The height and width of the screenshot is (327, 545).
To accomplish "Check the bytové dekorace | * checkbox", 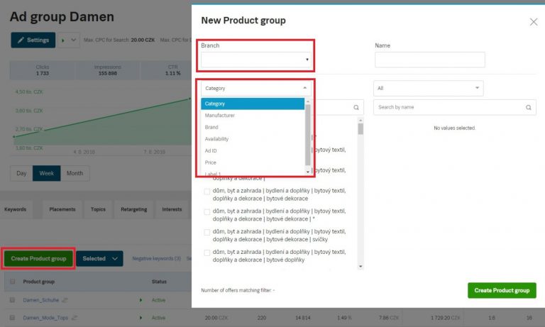I will pos(207,212).
